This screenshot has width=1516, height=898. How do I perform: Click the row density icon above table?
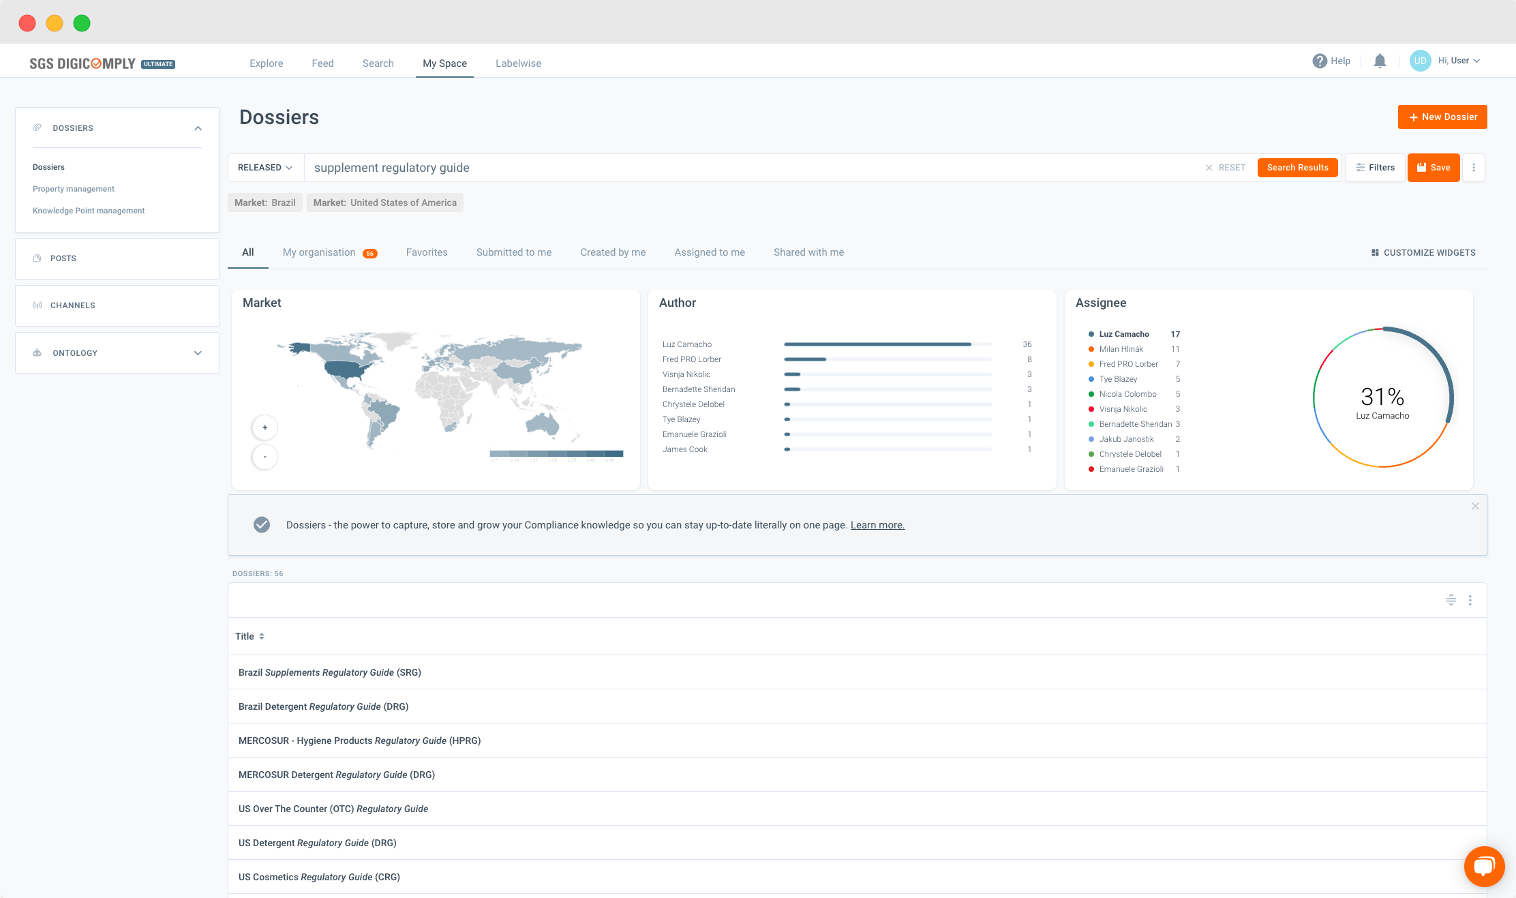point(1451,600)
